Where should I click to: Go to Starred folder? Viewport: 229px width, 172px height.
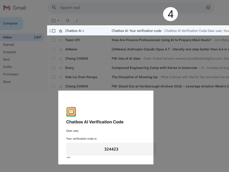(8, 45)
